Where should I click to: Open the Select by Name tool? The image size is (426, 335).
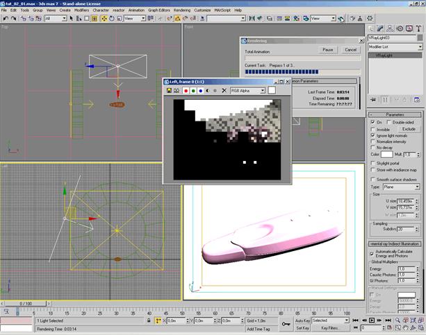tap(79, 19)
